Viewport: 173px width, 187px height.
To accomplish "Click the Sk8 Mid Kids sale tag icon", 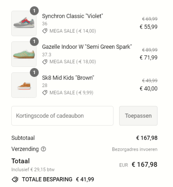I will 45,93.
